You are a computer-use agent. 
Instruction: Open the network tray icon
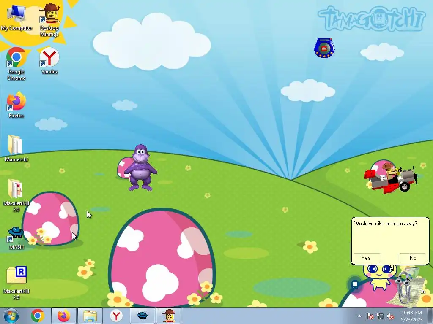(380, 316)
